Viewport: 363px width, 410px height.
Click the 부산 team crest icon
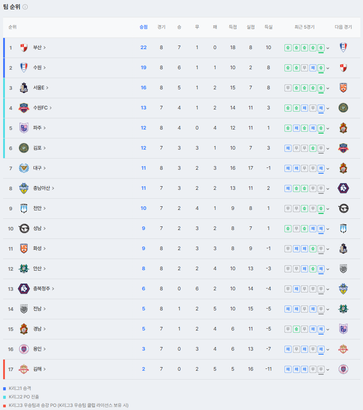coord(24,48)
